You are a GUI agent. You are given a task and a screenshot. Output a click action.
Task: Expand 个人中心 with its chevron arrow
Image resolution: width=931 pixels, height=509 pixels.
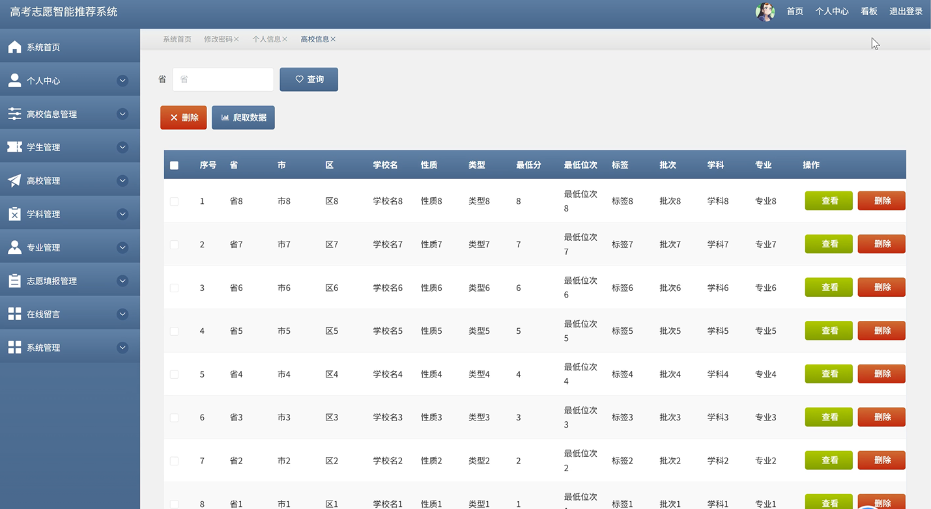tap(122, 81)
